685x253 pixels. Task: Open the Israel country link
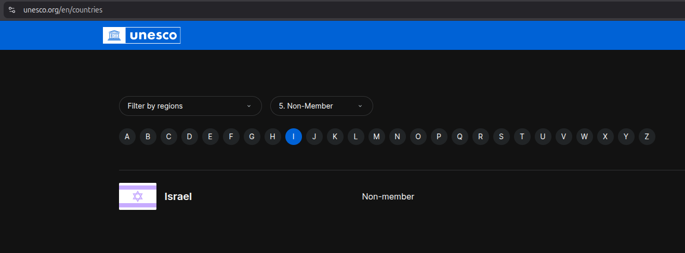tap(178, 196)
